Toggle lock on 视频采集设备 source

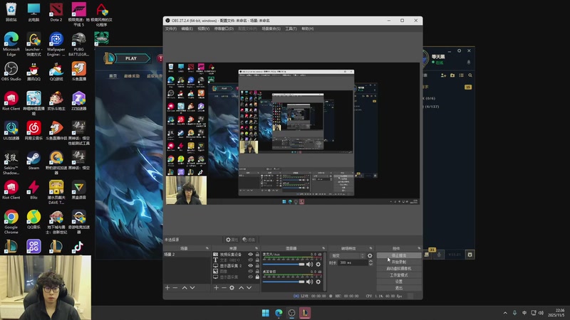(257, 255)
